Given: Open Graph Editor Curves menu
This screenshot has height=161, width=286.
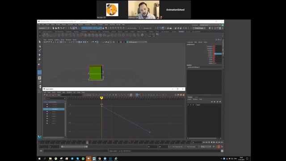Looking at the screenshot, I should pos(59,93).
